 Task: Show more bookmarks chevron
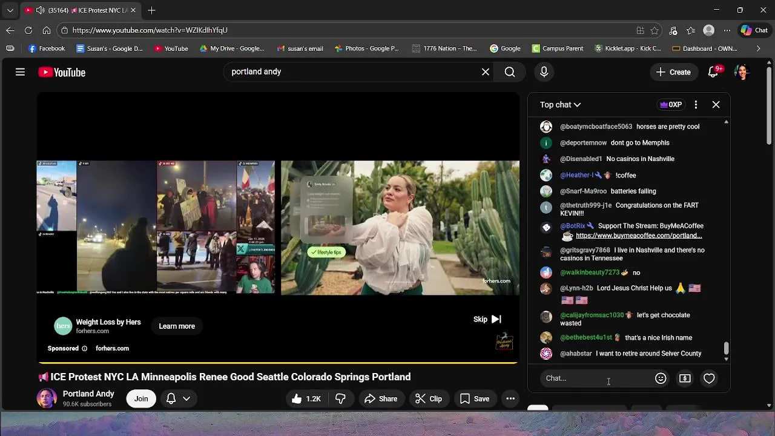758,48
